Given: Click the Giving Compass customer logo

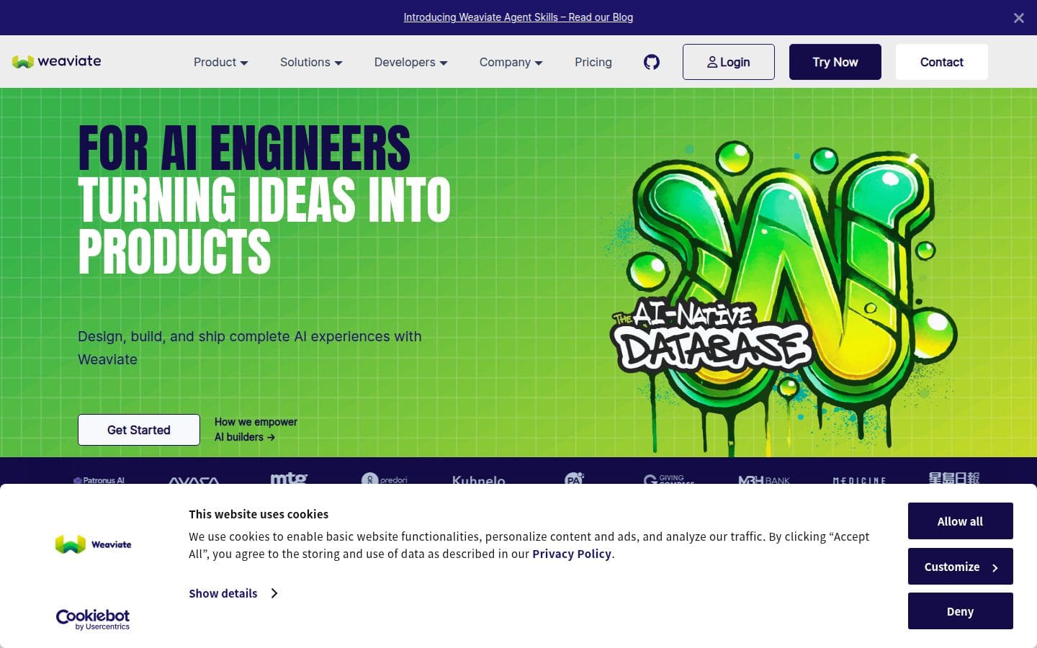Looking at the screenshot, I should 669,480.
